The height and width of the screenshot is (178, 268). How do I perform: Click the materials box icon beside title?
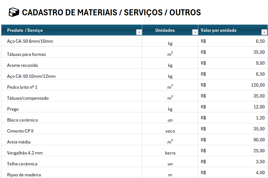pyautogui.click(x=14, y=12)
